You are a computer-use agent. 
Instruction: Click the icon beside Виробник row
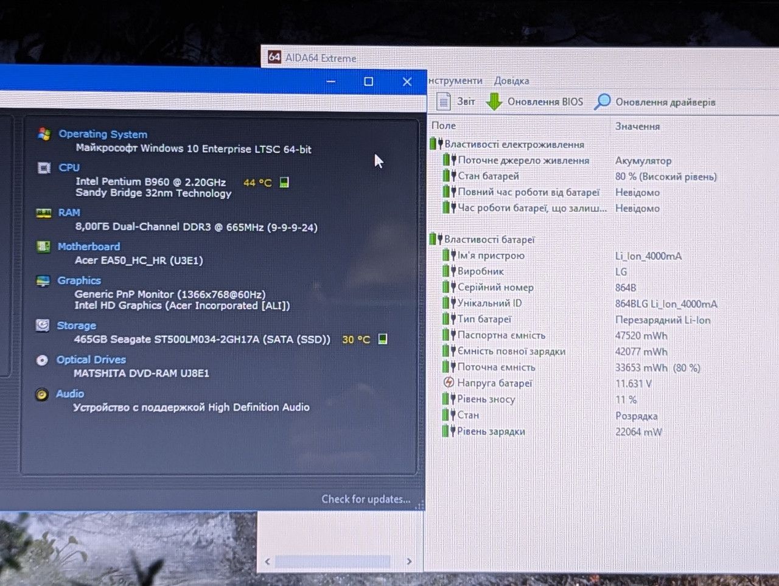[449, 271]
